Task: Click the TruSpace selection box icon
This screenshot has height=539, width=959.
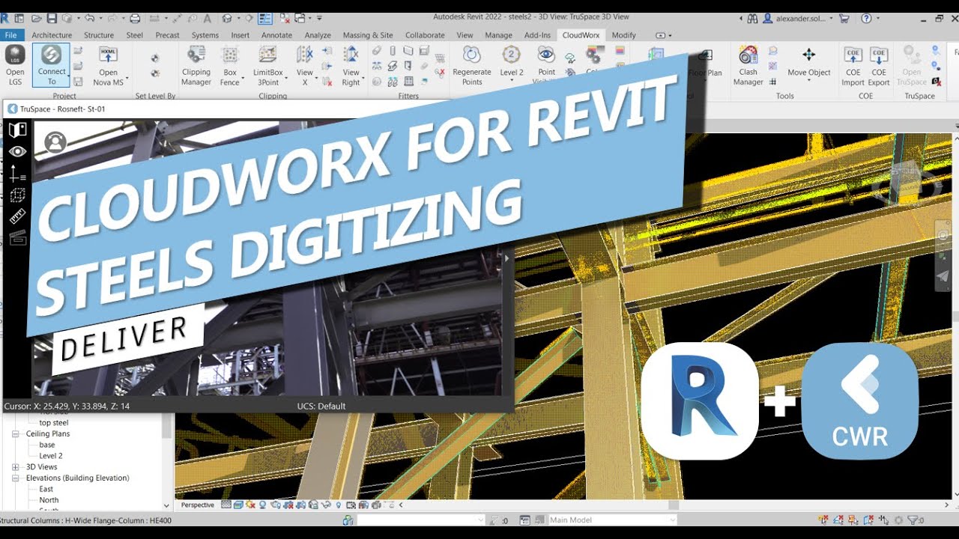Action: pyautogui.click(x=17, y=195)
